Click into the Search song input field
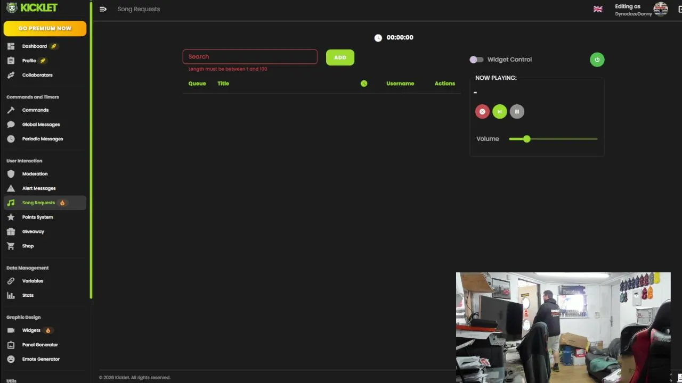The width and height of the screenshot is (682, 383). tap(250, 57)
